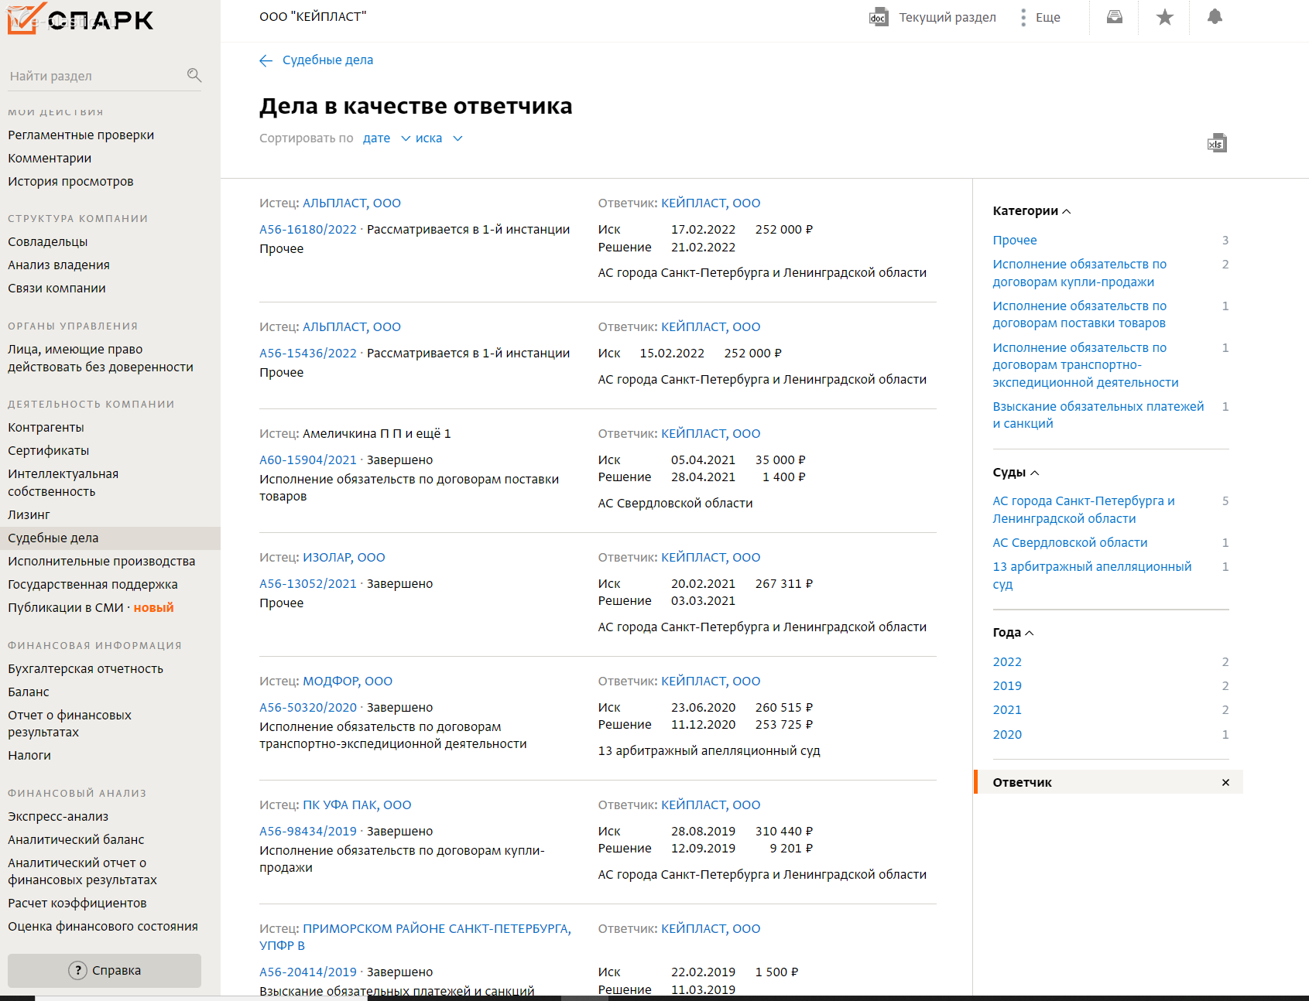Click the Справка help button
1309x1001 pixels.
105,971
